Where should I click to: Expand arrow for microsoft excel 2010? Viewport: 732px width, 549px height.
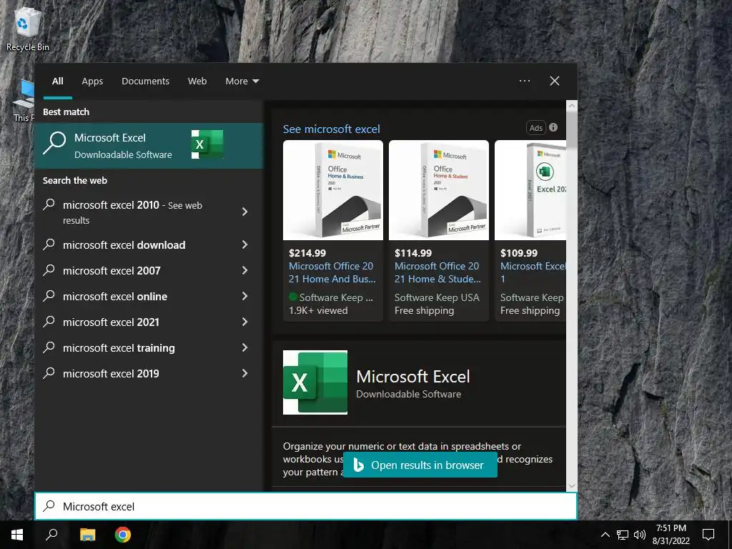[244, 212]
